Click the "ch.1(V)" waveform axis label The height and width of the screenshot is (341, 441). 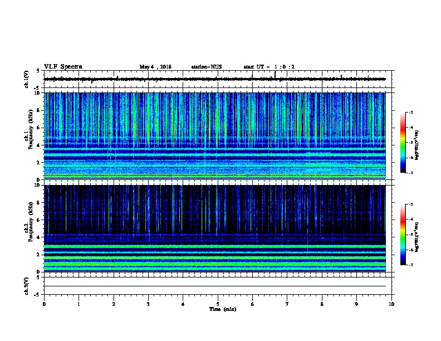(27, 79)
